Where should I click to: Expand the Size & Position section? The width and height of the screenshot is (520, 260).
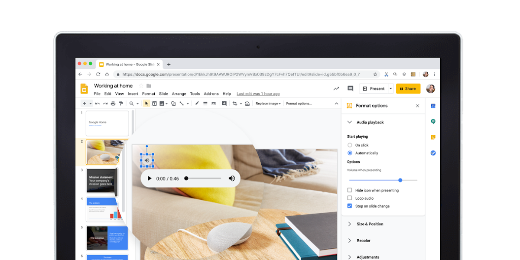click(x=369, y=224)
